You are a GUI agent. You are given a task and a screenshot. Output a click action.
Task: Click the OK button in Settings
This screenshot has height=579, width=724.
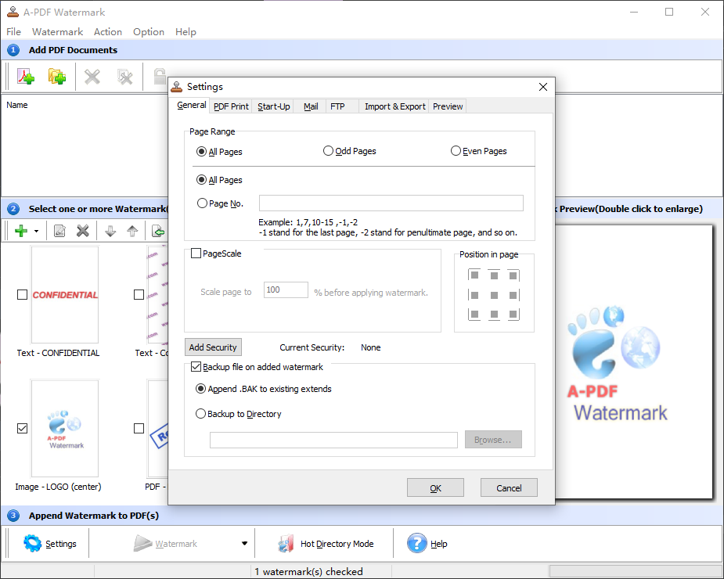coord(435,487)
